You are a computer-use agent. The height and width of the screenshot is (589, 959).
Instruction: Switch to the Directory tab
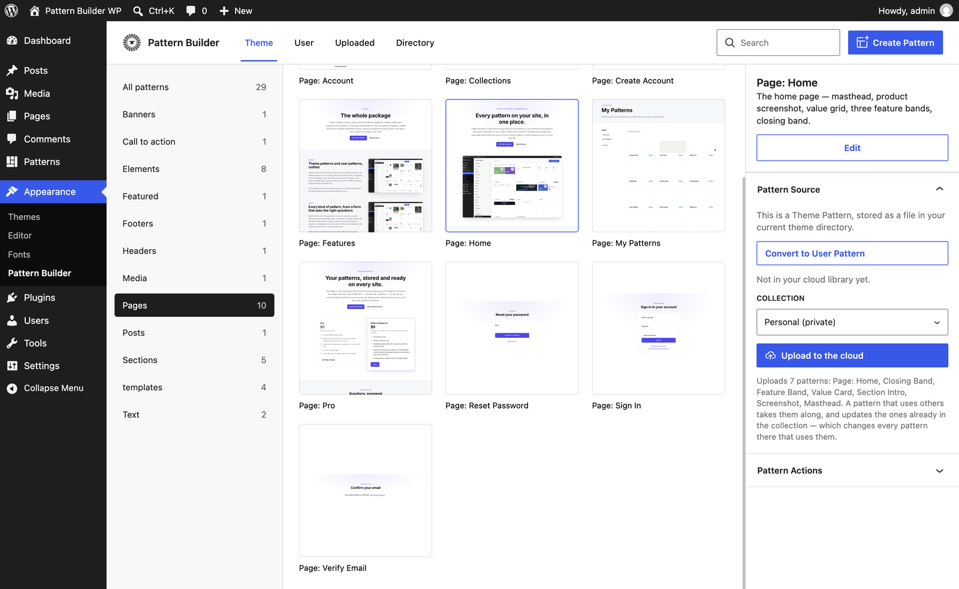(x=415, y=43)
